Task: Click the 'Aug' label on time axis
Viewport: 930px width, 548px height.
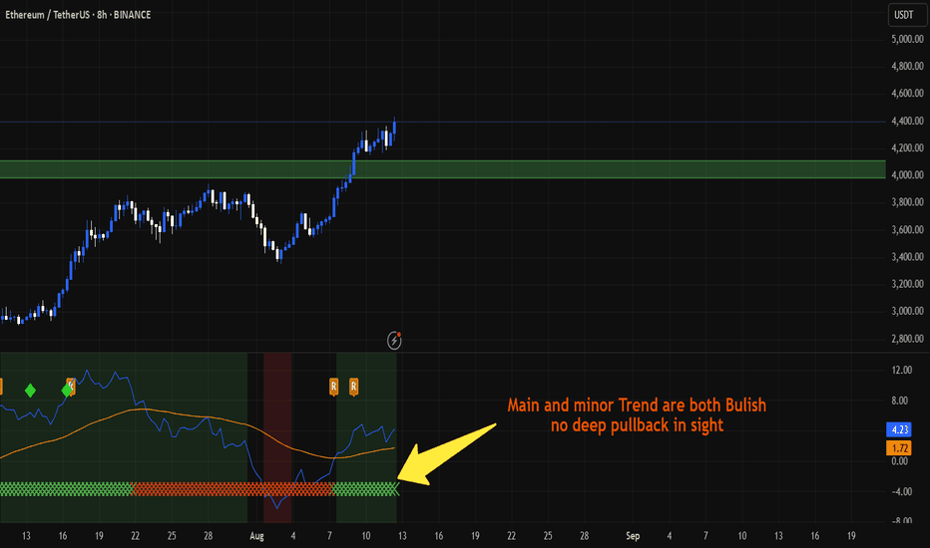Action: 256,536
